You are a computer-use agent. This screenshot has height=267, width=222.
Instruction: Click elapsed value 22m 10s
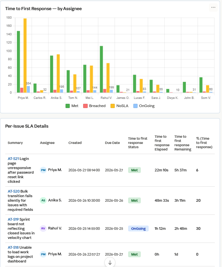[161, 170]
